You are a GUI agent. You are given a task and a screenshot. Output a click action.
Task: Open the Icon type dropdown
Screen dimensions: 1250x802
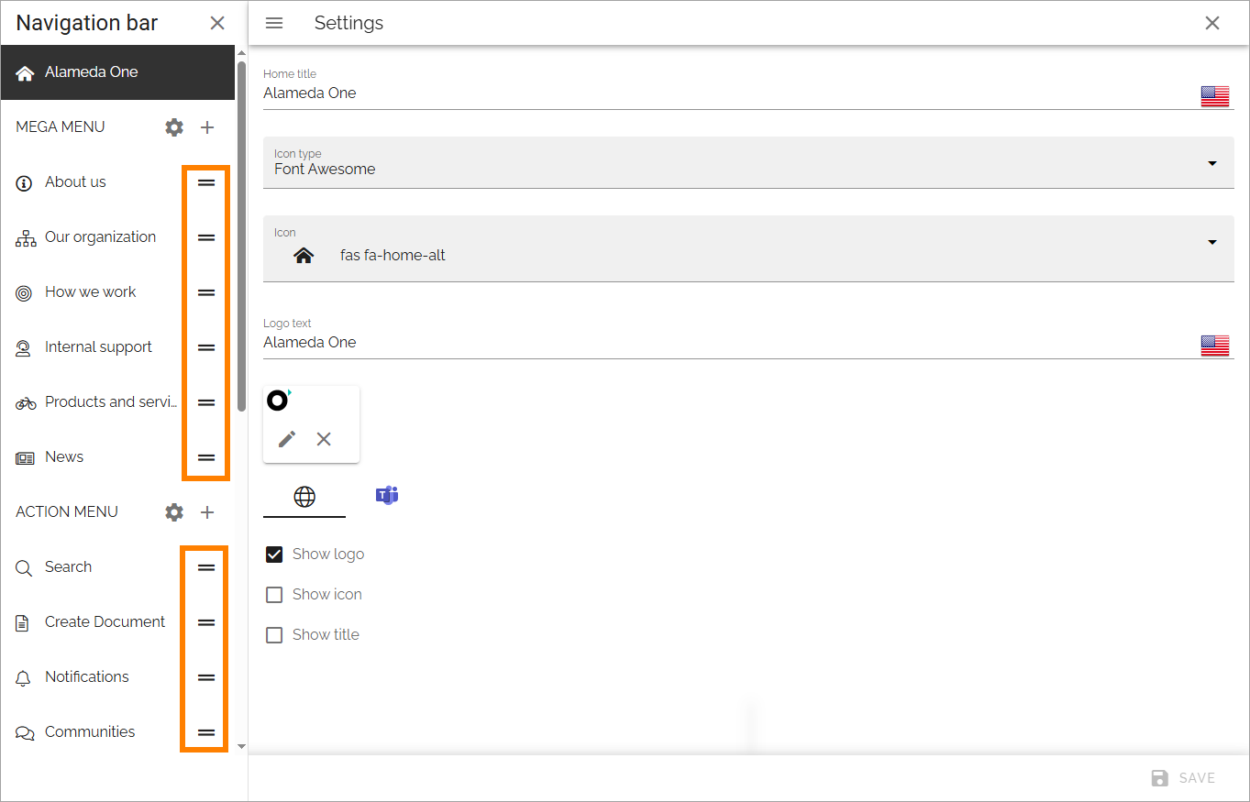click(x=748, y=163)
